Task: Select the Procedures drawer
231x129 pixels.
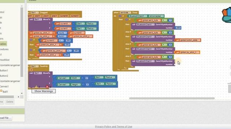Action: pyautogui.click(x=4, y=49)
